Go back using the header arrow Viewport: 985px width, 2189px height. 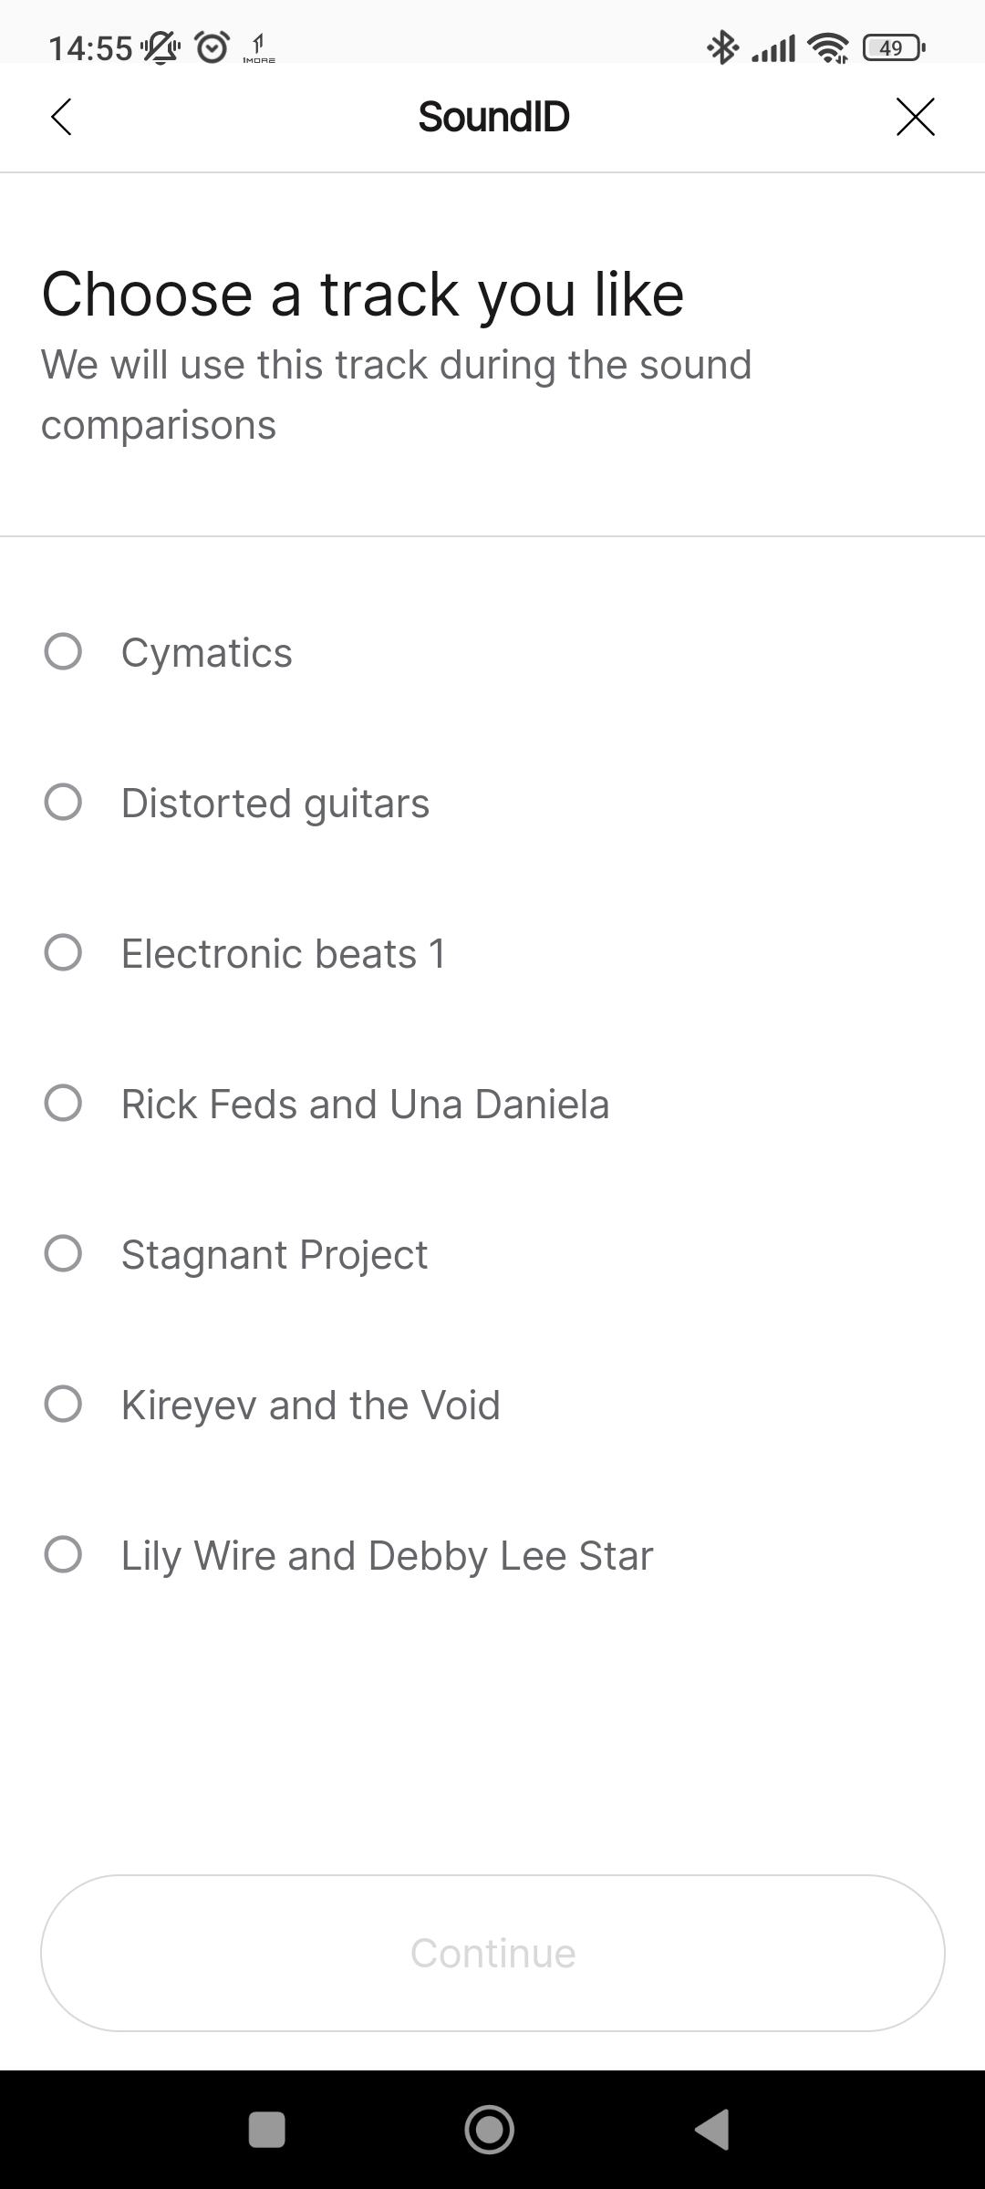pyautogui.click(x=61, y=117)
